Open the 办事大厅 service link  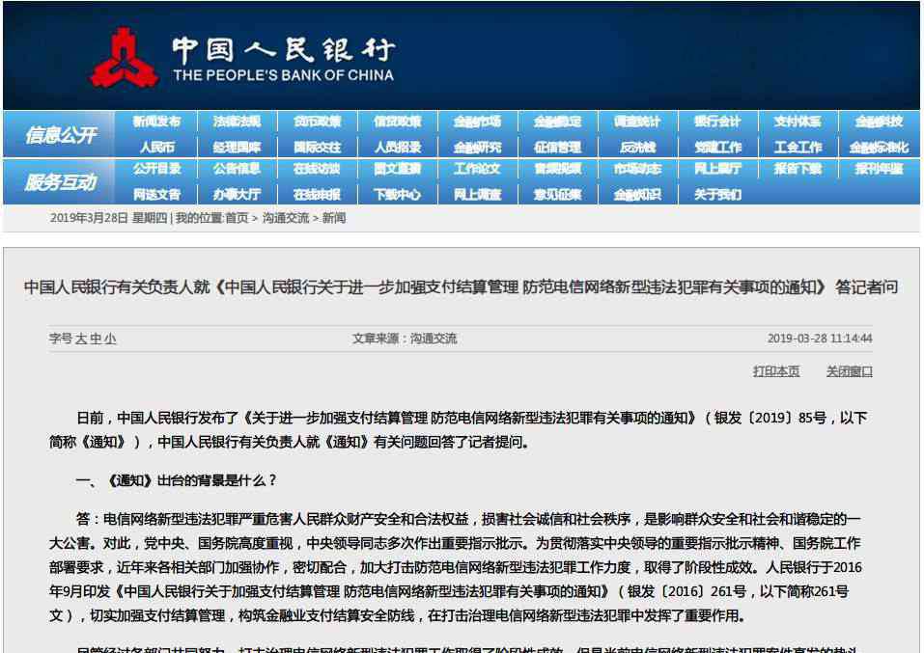pyautogui.click(x=237, y=194)
